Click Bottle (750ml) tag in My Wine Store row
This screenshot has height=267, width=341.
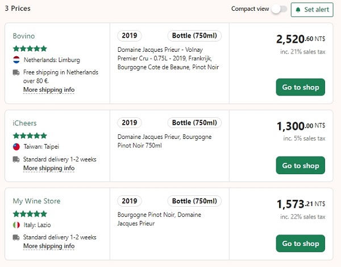(194, 201)
